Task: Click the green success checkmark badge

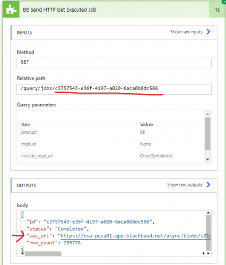Action: click(x=224, y=2)
